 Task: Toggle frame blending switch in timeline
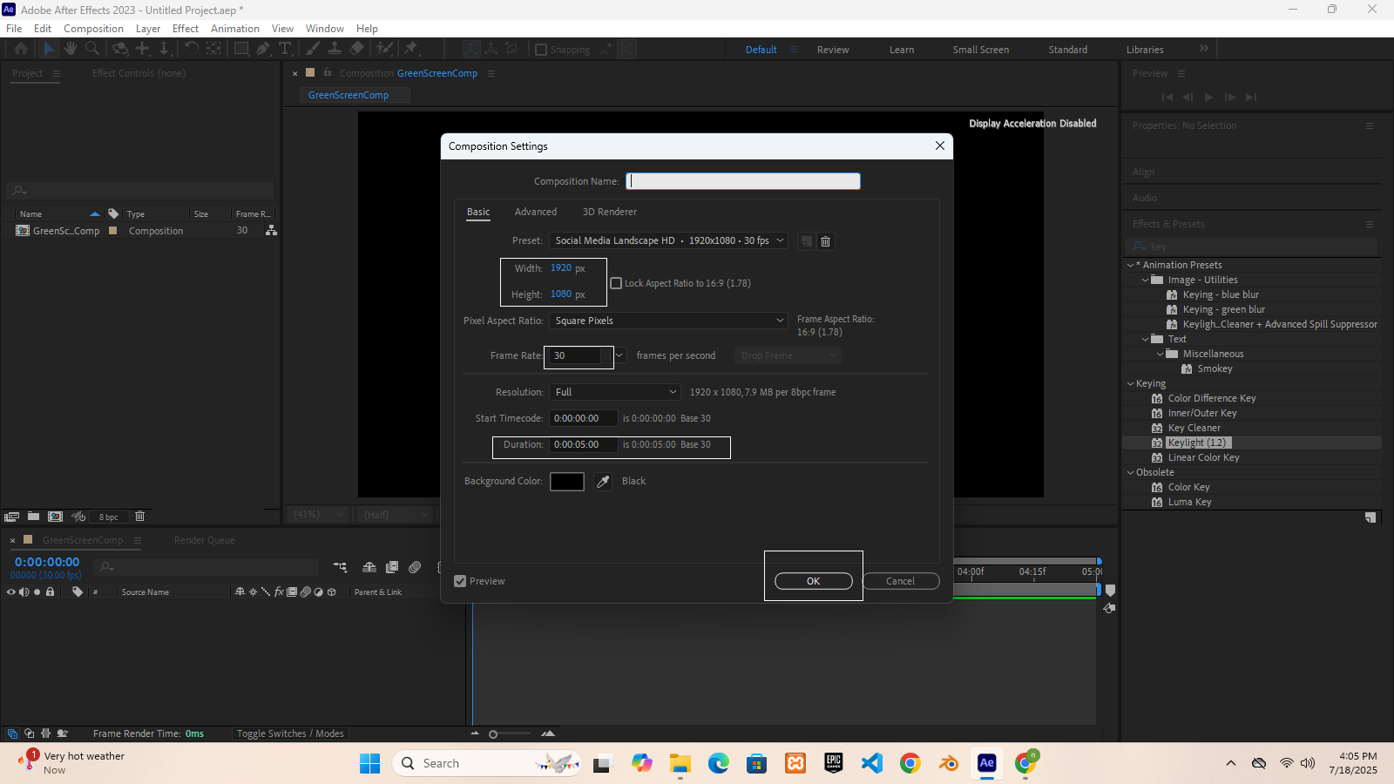(x=392, y=567)
